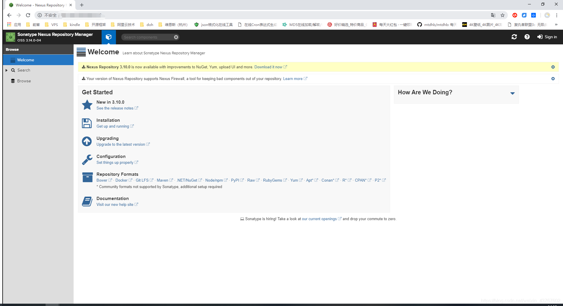Show more bookmarks via overflow chevron
Viewport: 563px width, 306px height.
point(556,25)
